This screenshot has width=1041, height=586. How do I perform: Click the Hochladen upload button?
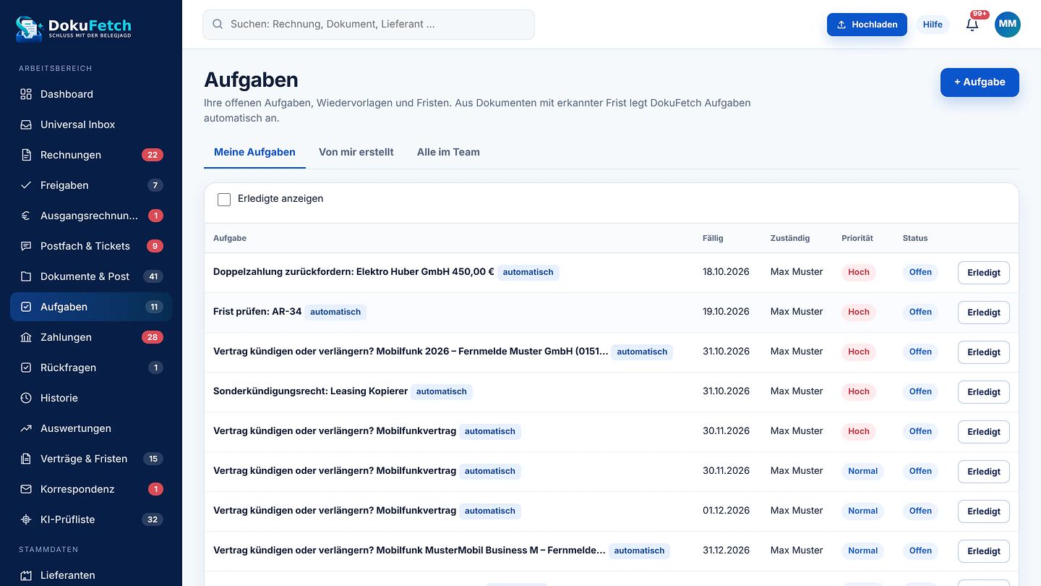click(867, 24)
